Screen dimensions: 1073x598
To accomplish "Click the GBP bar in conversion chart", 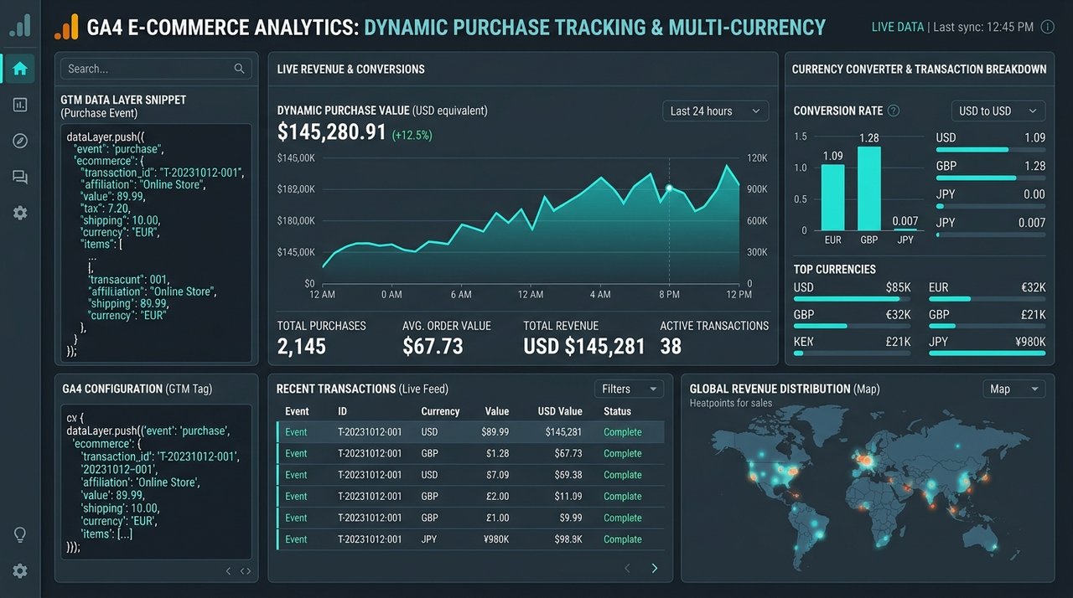I will pos(869,188).
